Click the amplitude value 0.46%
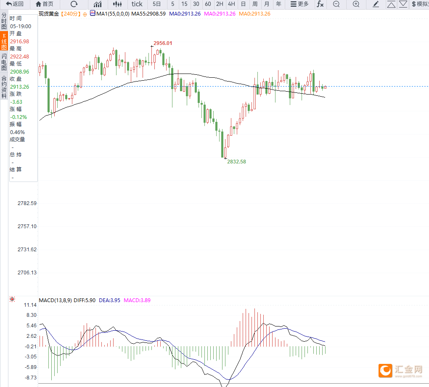The width and height of the screenshot is (429, 387). [17, 132]
